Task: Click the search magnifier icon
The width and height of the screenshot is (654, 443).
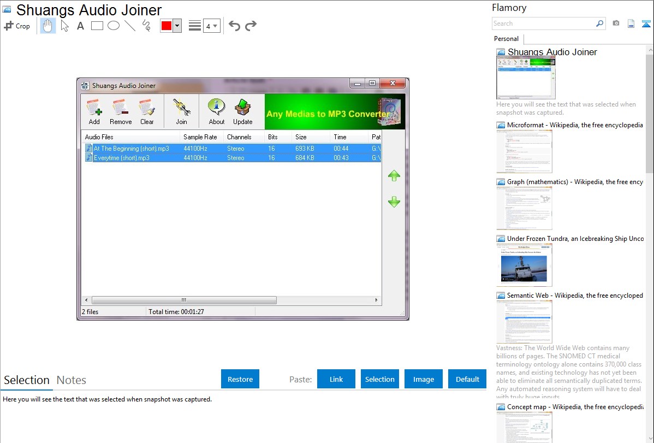Action: click(599, 23)
